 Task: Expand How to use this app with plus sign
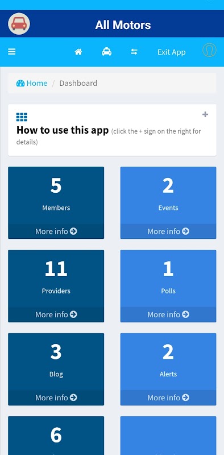click(x=205, y=114)
